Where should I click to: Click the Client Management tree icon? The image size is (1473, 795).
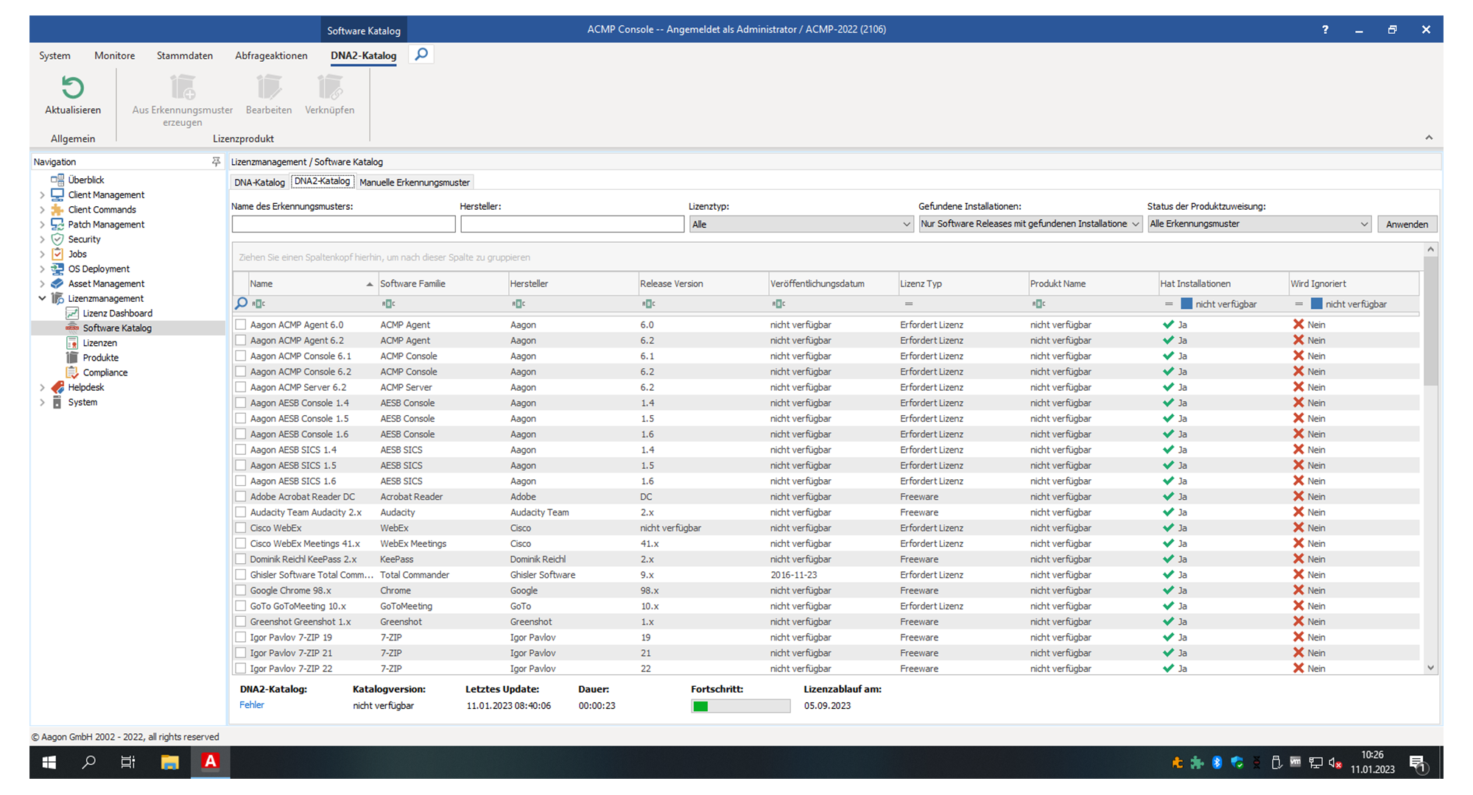click(57, 194)
